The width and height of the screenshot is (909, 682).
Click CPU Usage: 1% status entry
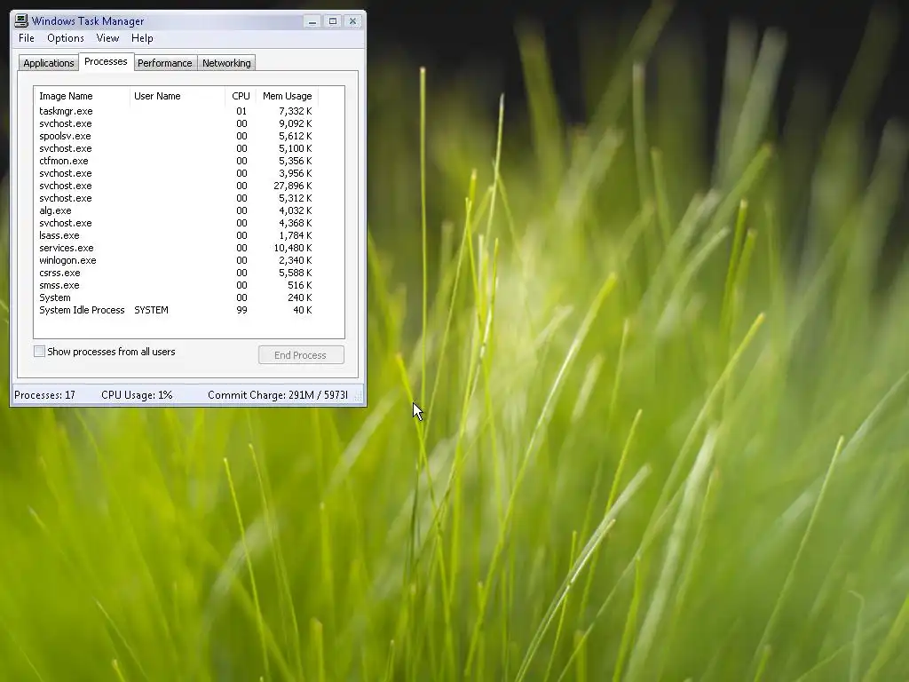[137, 395]
